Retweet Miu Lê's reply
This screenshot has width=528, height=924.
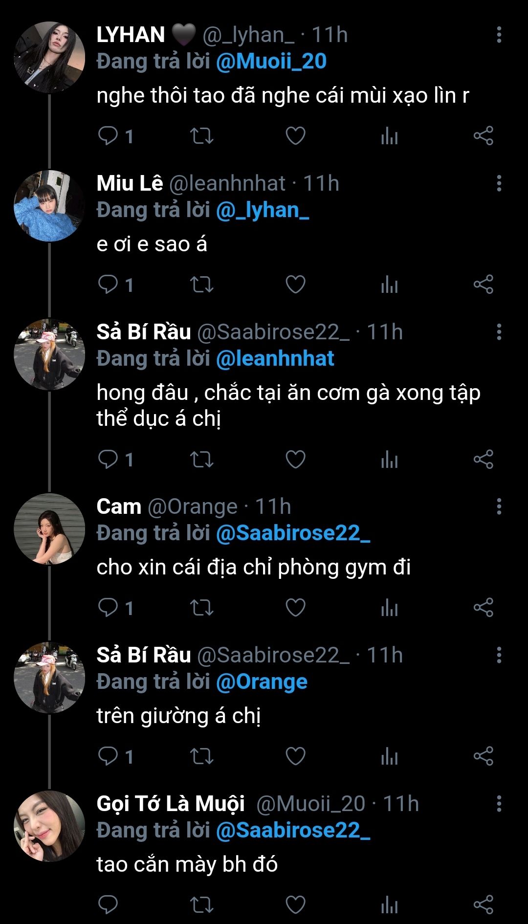click(201, 285)
